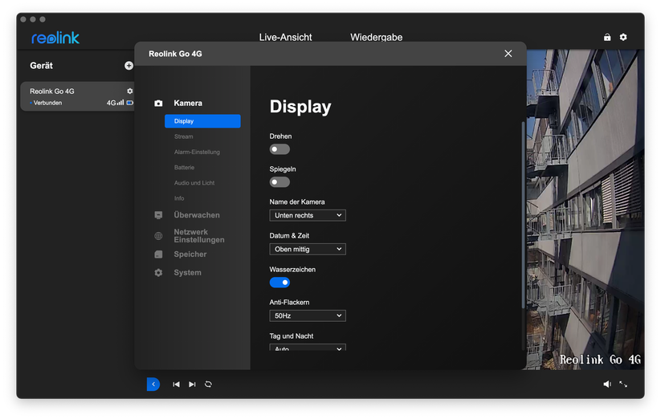
Task: Click the 4G signal strength indicator
Action: (115, 103)
